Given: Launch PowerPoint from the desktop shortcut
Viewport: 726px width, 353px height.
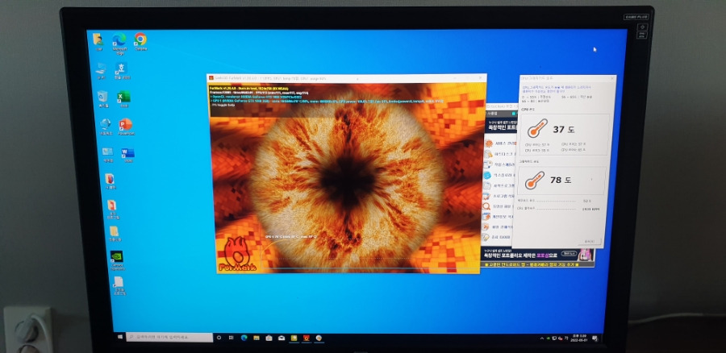Looking at the screenshot, I should pos(125,126).
